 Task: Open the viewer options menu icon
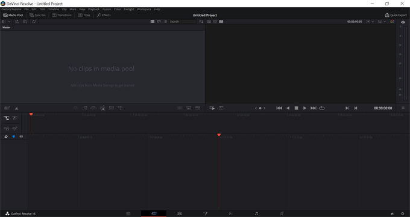[x=403, y=108]
